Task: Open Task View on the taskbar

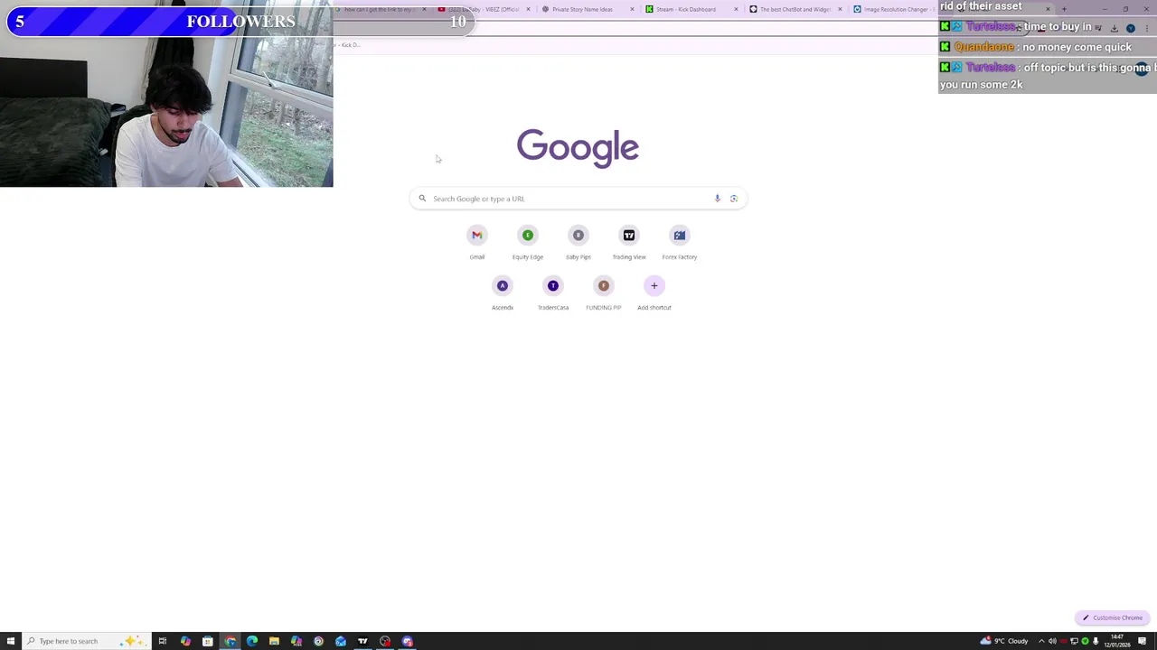Action: tap(163, 641)
